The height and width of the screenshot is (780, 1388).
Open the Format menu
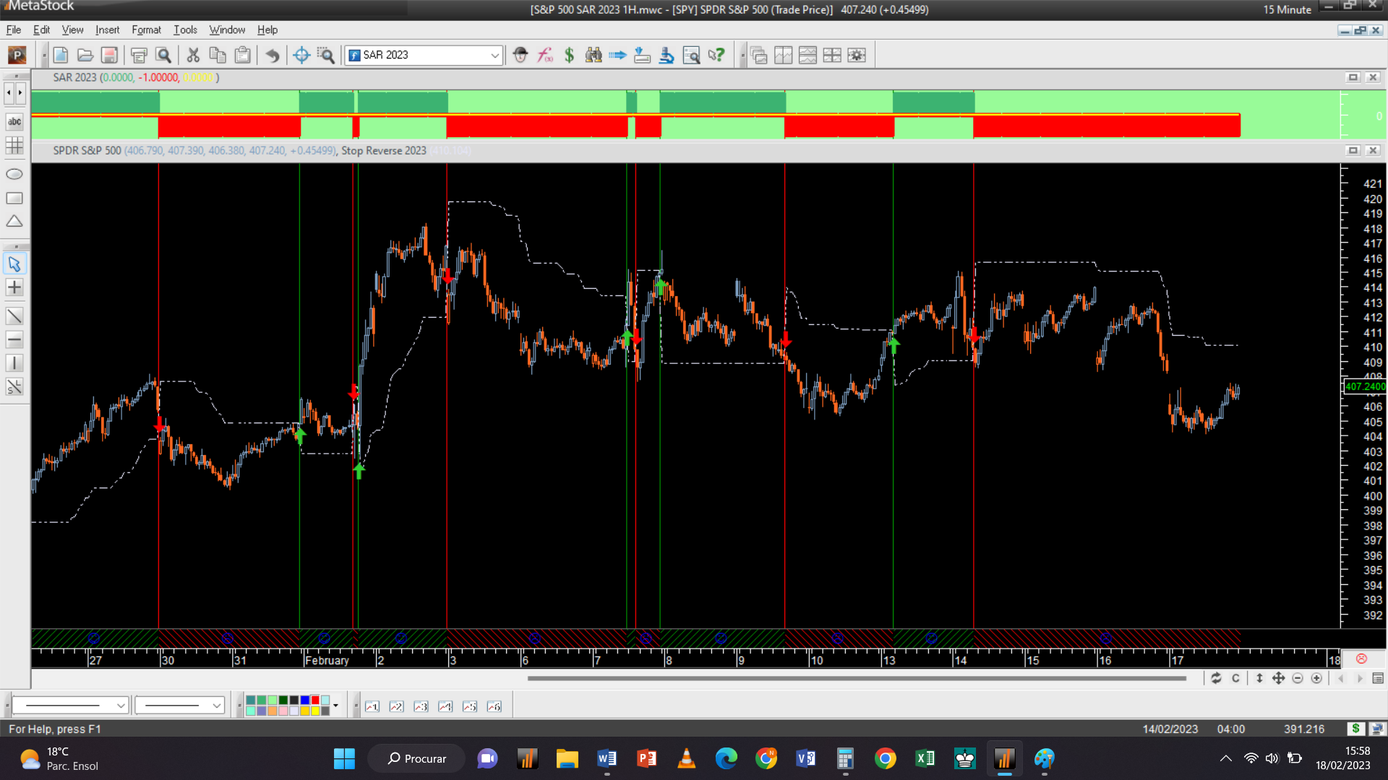tap(146, 30)
